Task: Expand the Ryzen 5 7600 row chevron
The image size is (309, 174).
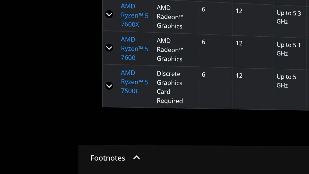Action: click(109, 48)
